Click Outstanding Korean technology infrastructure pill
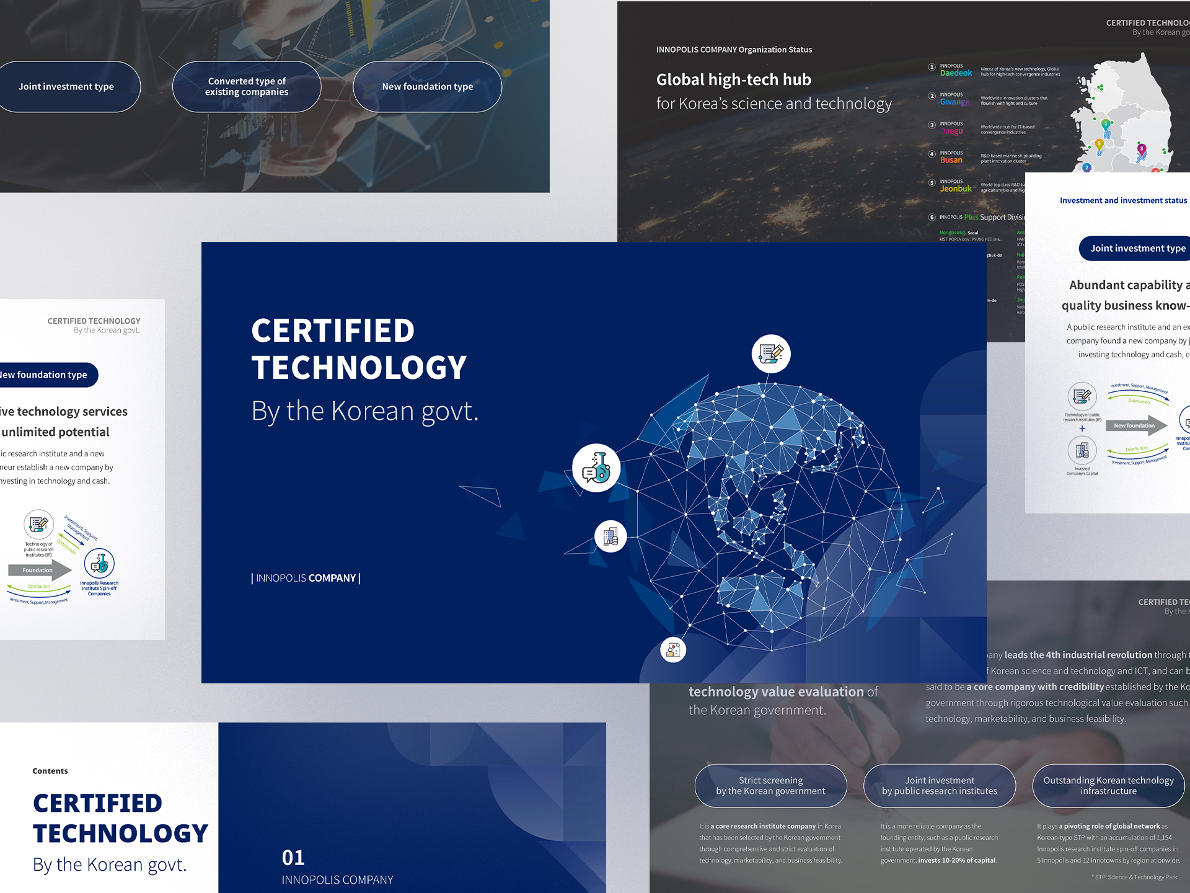 click(x=1108, y=786)
